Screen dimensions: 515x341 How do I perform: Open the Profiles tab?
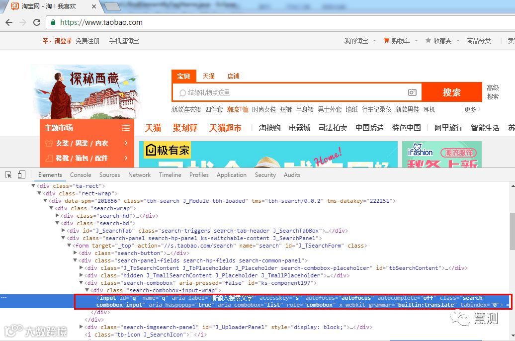tap(199, 175)
